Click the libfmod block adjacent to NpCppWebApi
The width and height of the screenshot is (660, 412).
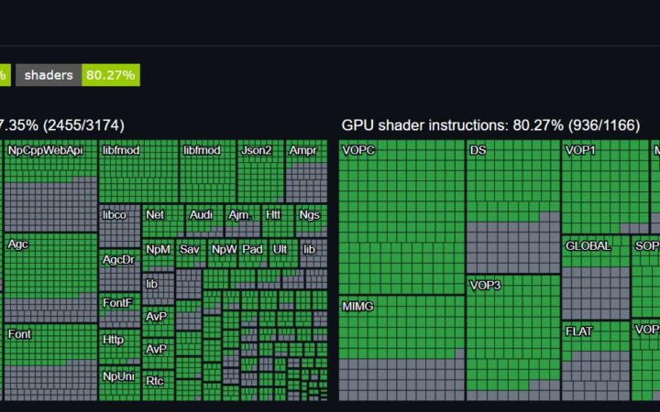pos(138,171)
